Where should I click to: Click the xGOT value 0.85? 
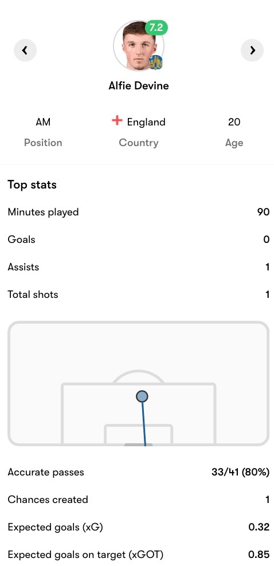(259, 555)
